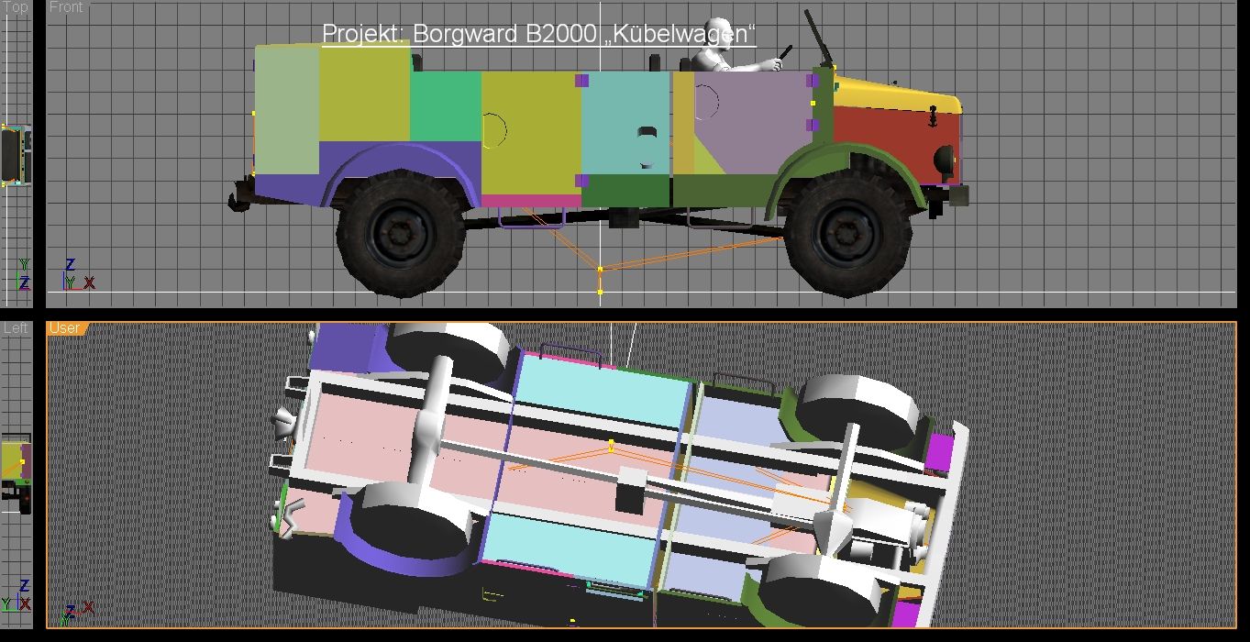Select the olive-yellow body panel
The image size is (1250, 642).
click(x=530, y=133)
